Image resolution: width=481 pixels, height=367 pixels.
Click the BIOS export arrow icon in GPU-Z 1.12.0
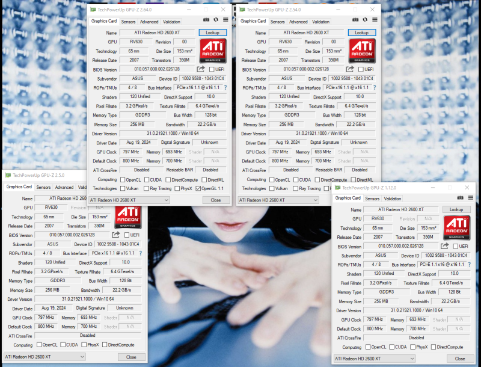click(x=444, y=246)
